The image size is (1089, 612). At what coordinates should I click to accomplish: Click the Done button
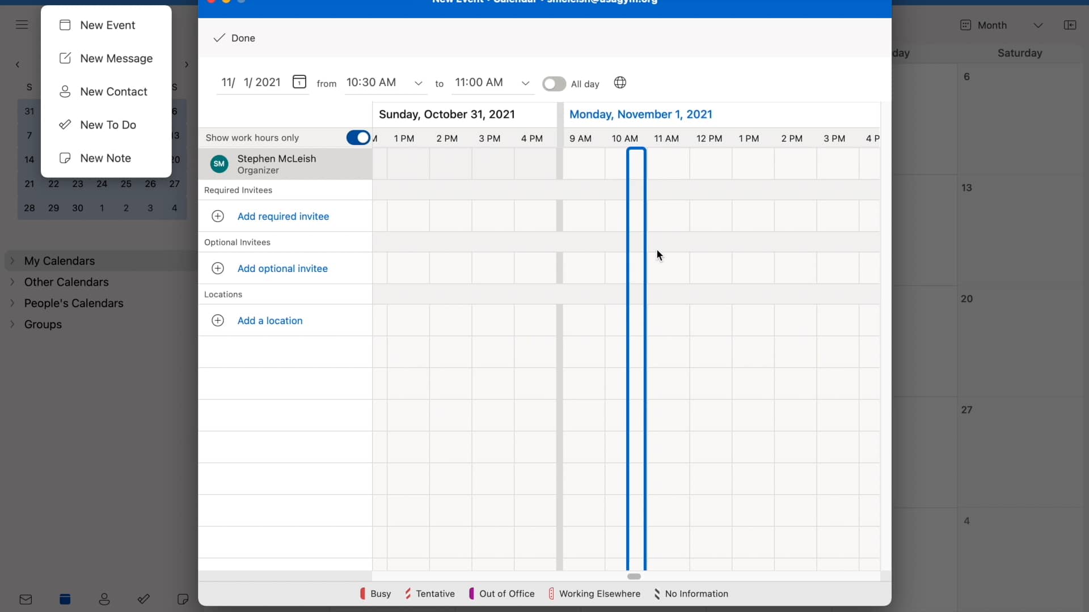[x=235, y=38]
